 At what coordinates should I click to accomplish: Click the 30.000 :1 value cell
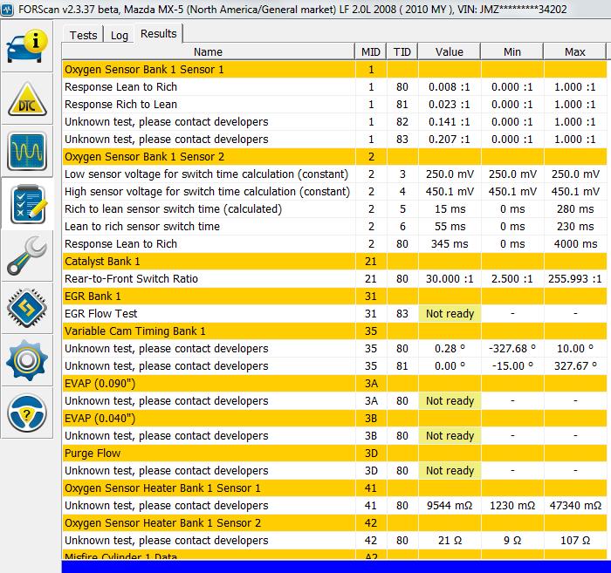[450, 279]
